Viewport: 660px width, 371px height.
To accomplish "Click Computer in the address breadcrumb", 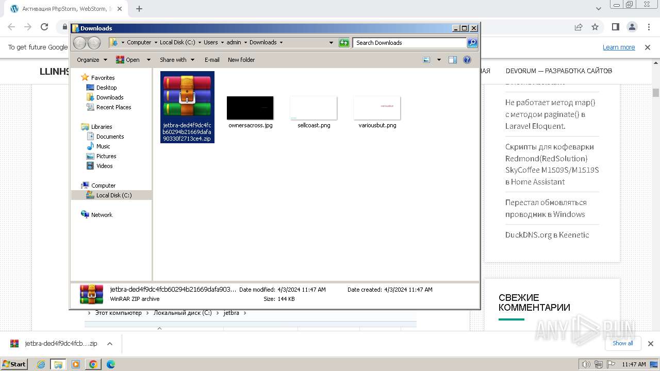I will click(x=139, y=43).
